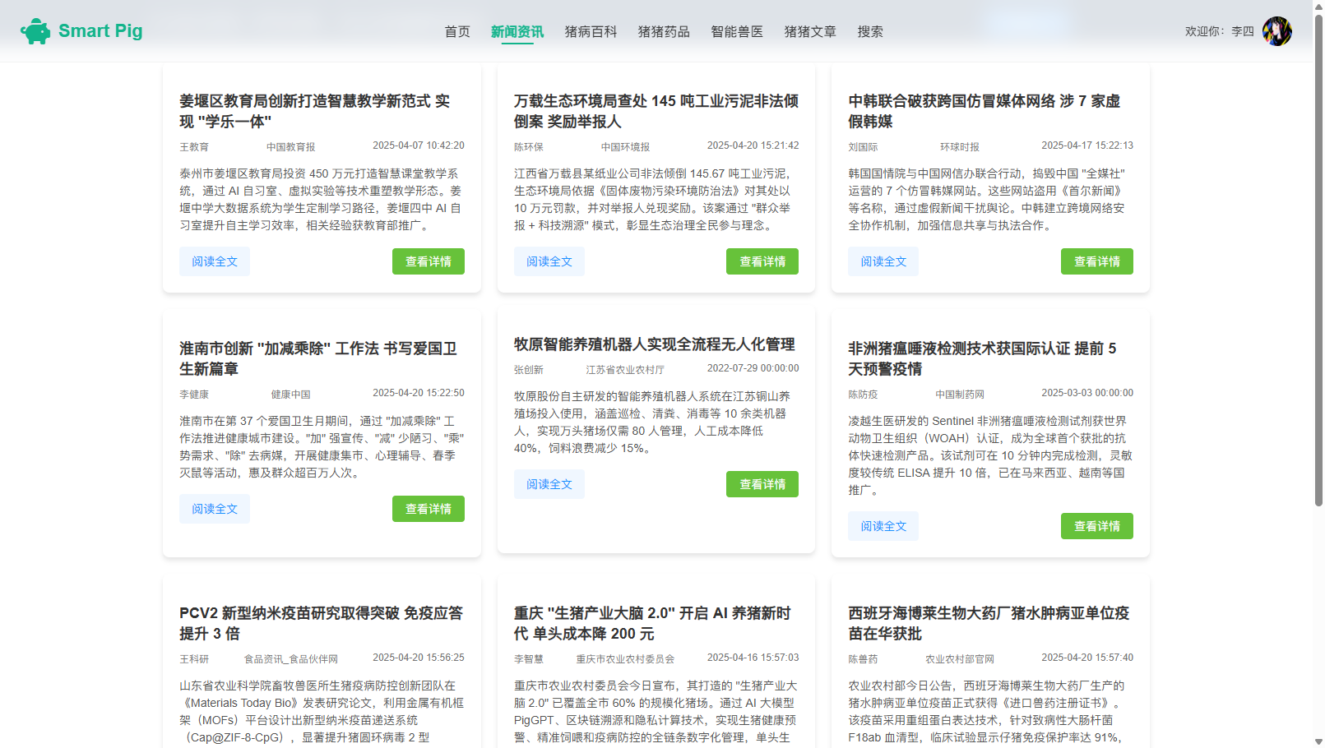Open the user avatar for 李四
1325x748 pixels.
pos(1276,31)
